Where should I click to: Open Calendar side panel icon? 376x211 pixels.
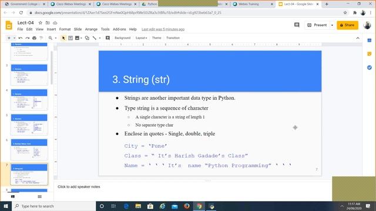coord(370,40)
